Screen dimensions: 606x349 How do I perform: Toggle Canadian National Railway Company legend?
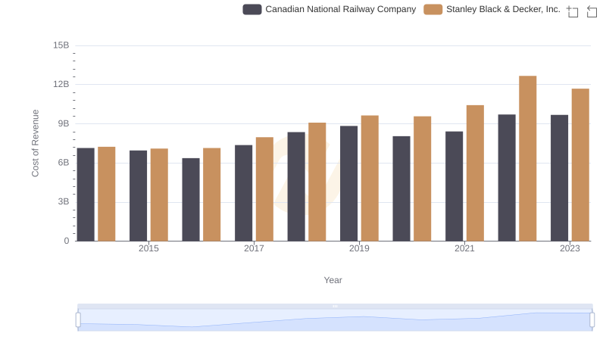[330, 9]
